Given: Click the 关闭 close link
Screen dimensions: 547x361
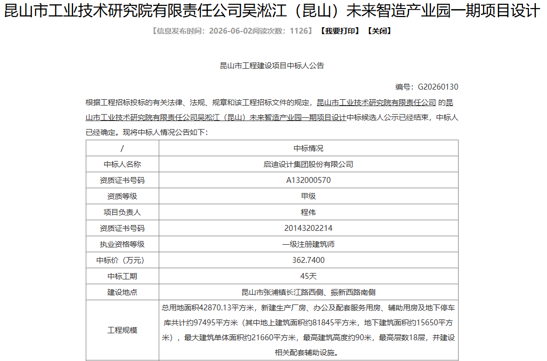Looking at the screenshot, I should tap(379, 31).
